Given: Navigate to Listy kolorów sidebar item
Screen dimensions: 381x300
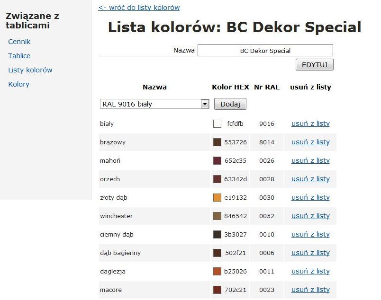Looking at the screenshot, I should [x=30, y=70].
